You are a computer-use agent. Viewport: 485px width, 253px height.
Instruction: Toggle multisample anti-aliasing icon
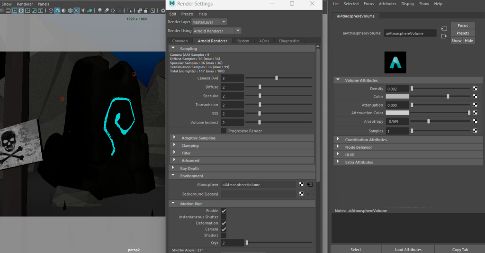(x=113, y=10)
